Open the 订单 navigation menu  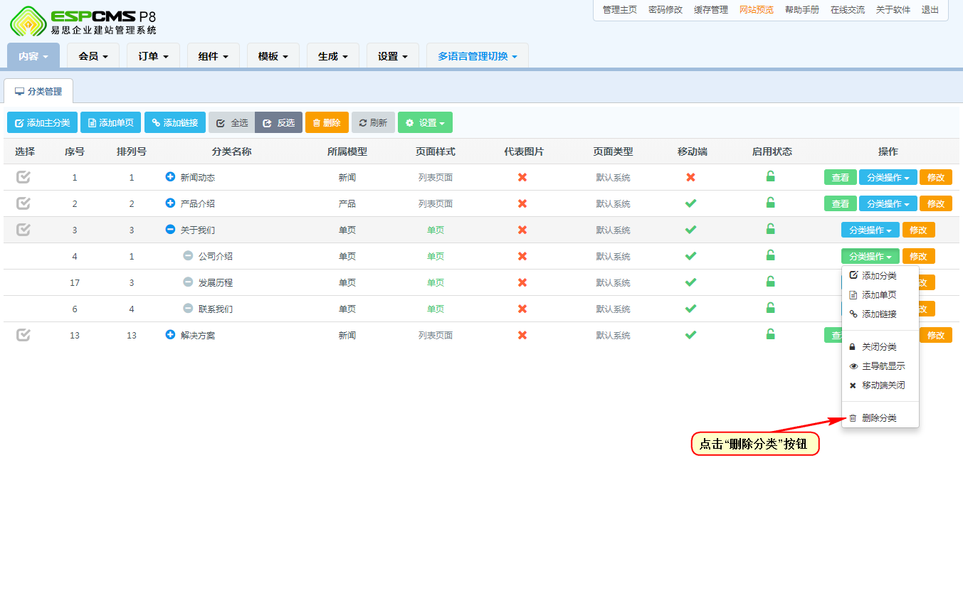tap(153, 56)
